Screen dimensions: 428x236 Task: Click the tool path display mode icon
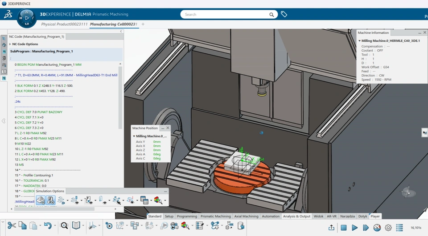pyautogui.click(x=61, y=200)
